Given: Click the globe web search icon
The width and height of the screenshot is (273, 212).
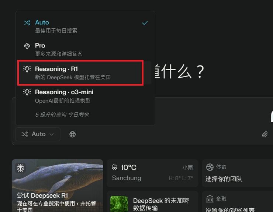Looking at the screenshot, I should point(72,134).
